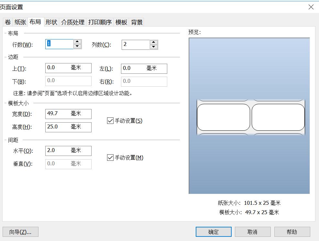Switch to the 背景 tab
The image size is (319, 241).
137,22
